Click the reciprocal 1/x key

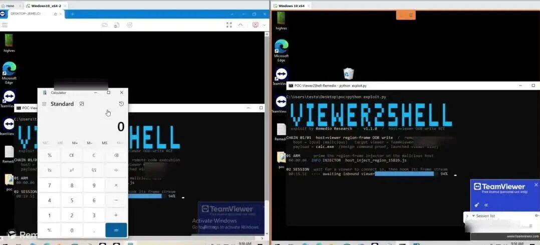point(50,170)
